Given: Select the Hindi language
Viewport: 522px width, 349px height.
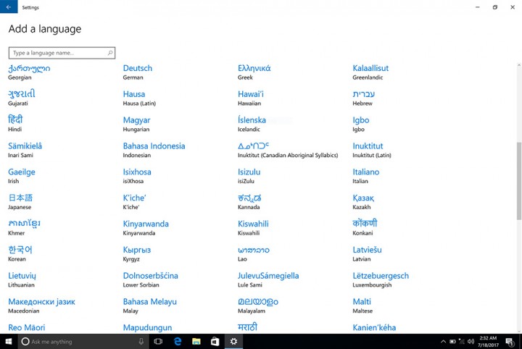Looking at the screenshot, I should 15,124.
